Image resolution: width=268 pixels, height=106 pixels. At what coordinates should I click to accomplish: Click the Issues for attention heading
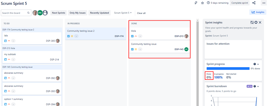(x=218, y=44)
